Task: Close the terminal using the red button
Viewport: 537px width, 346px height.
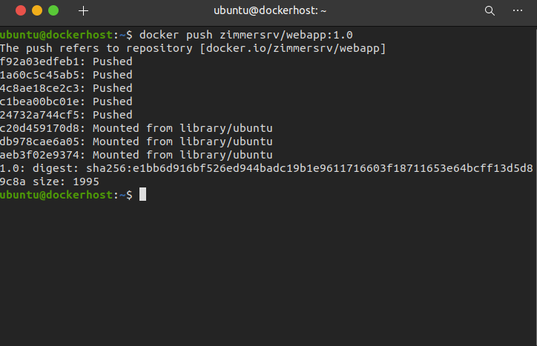Action: pos(21,10)
